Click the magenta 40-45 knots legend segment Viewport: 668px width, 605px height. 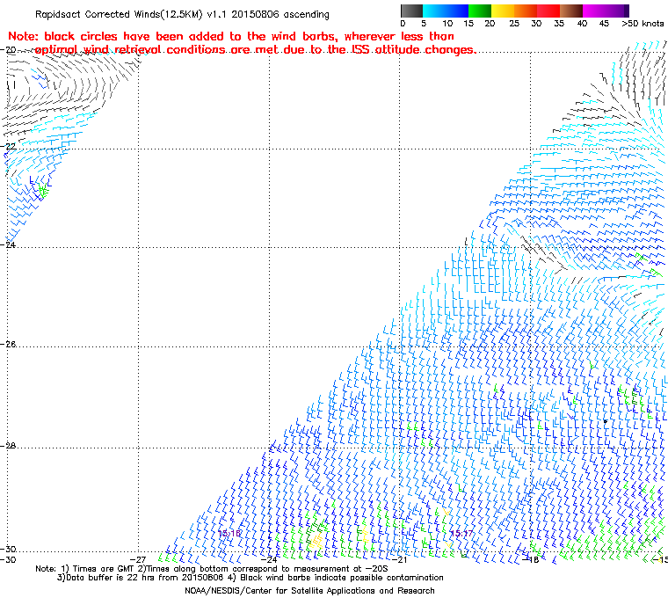click(x=594, y=11)
